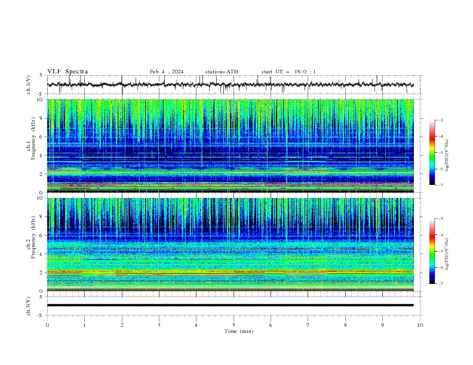Click the ch.1 spectrogram image

pos(230,146)
